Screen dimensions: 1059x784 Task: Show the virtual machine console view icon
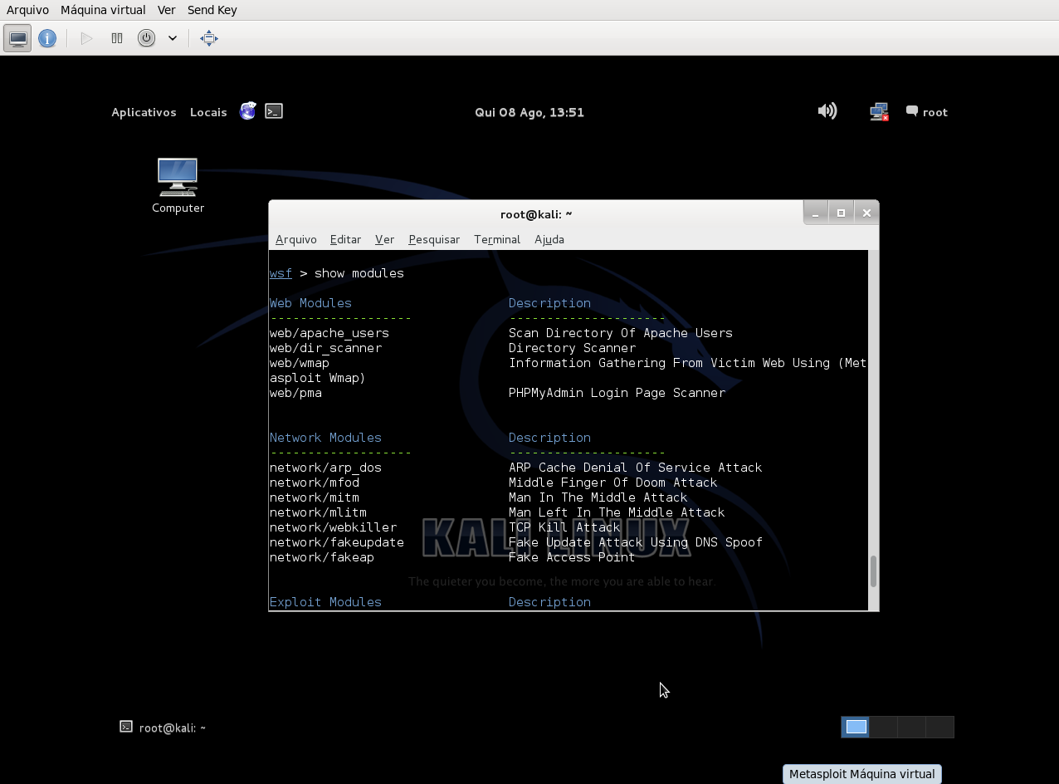(x=17, y=38)
